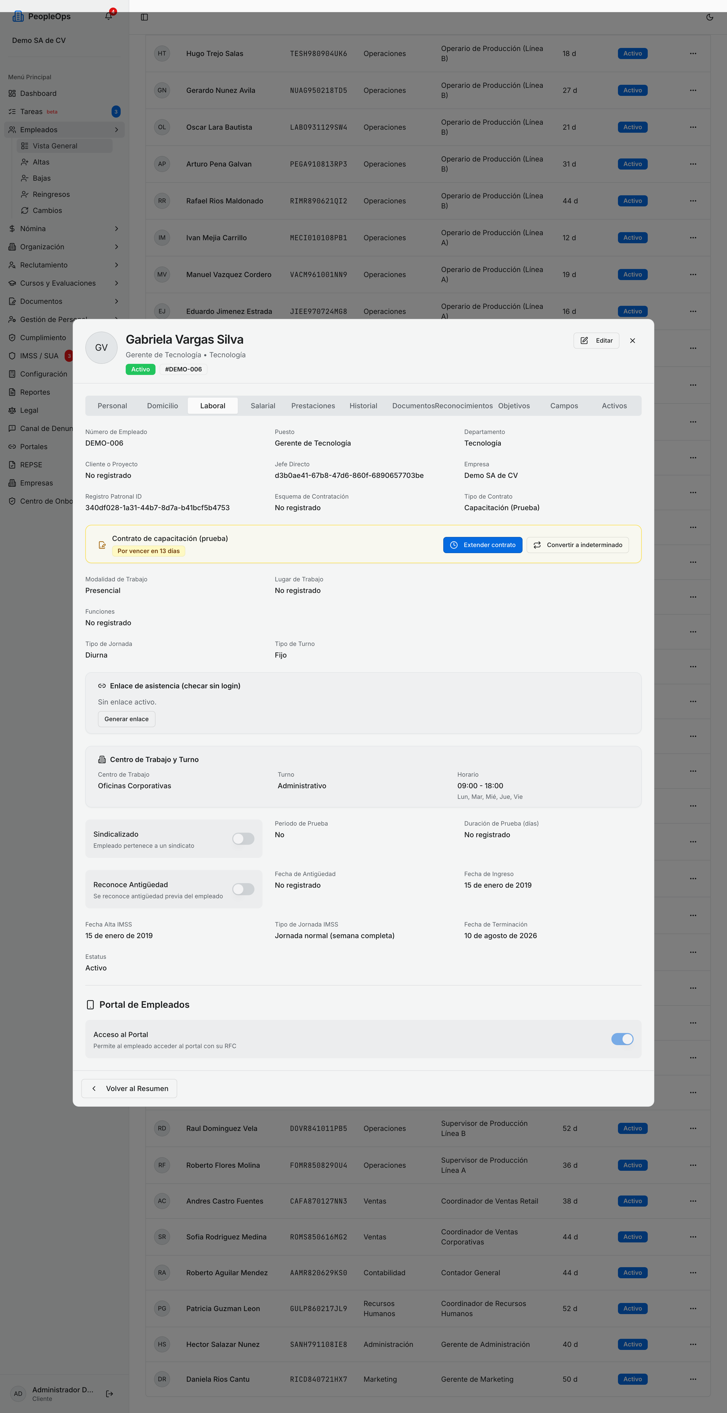
Task: Open the Historial tab
Action: click(363, 406)
